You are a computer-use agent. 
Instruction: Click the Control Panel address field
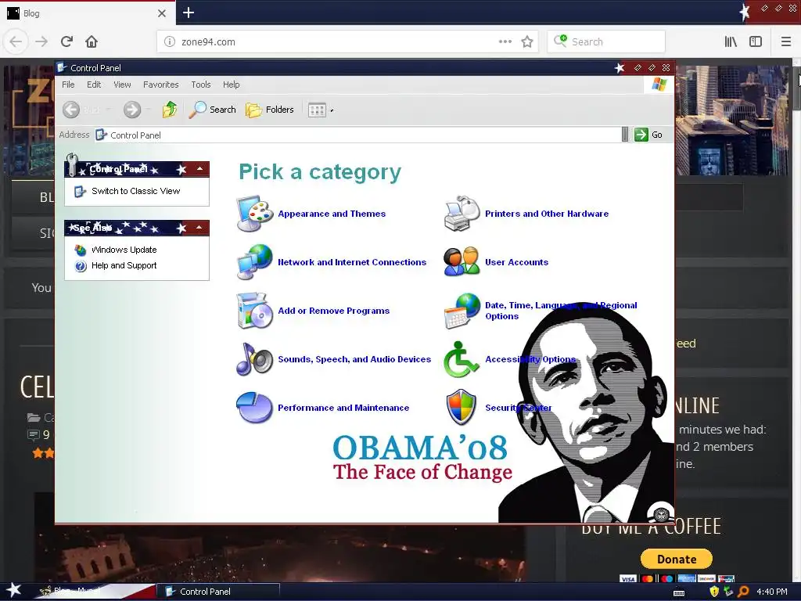357,135
